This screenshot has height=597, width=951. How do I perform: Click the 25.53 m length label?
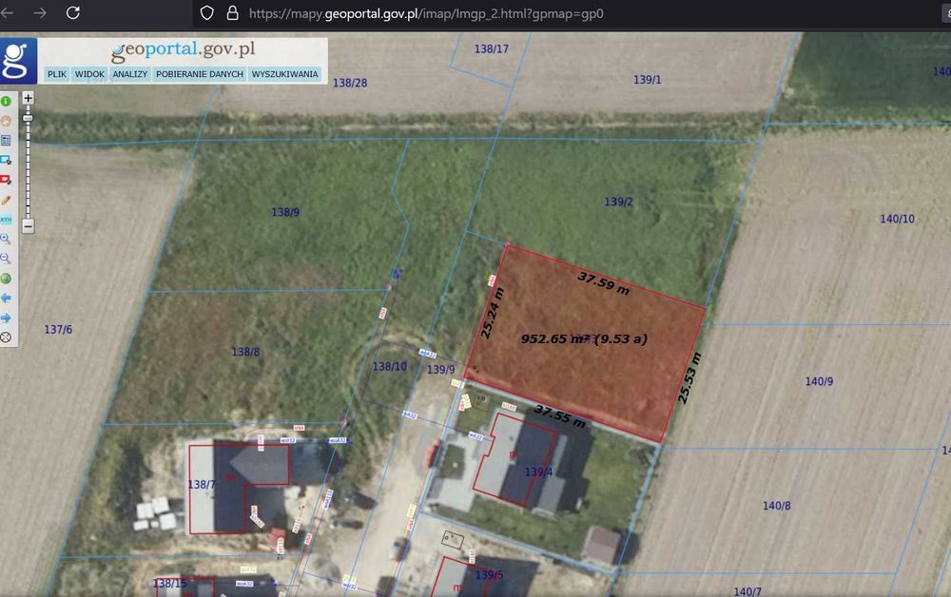pyautogui.click(x=689, y=378)
